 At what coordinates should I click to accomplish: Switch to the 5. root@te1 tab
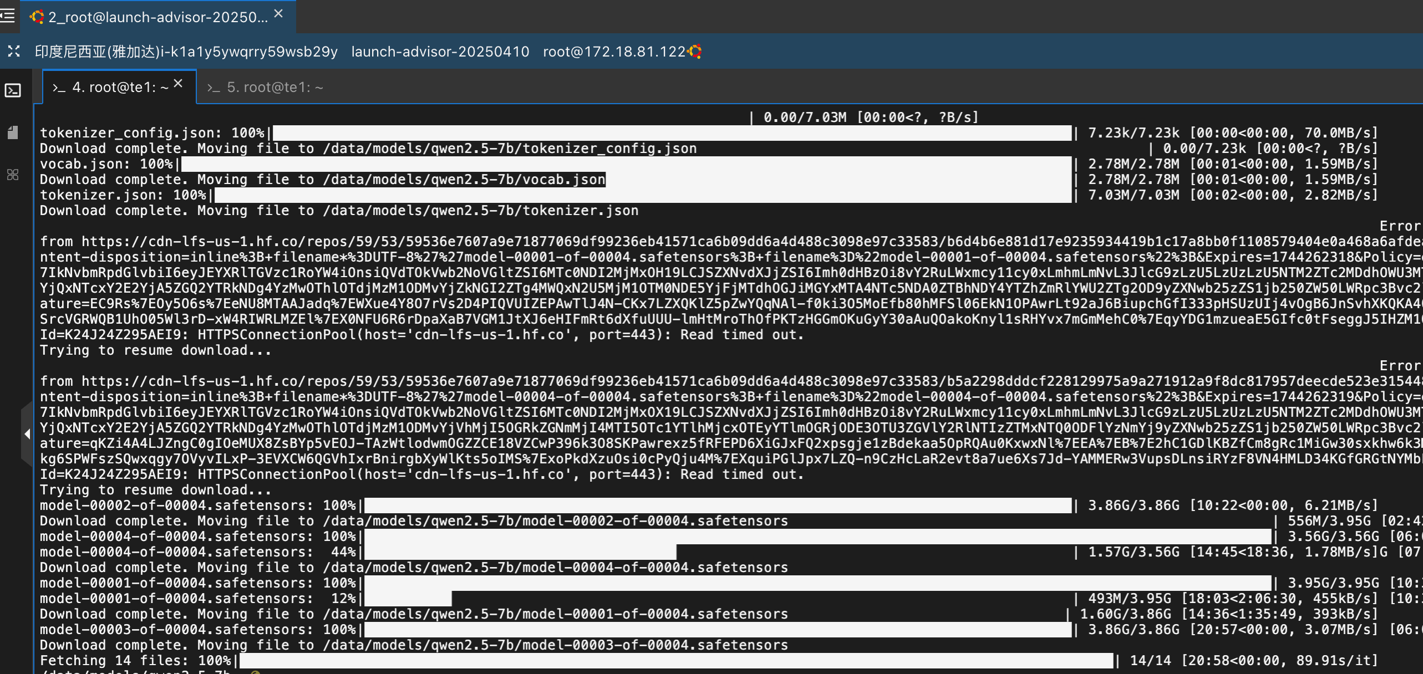tap(275, 88)
